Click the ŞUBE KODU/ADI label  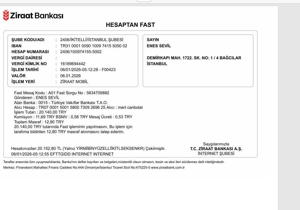tap(28, 40)
